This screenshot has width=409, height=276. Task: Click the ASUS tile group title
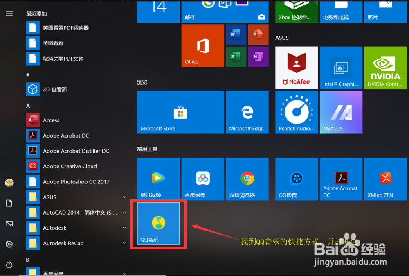pos(282,38)
